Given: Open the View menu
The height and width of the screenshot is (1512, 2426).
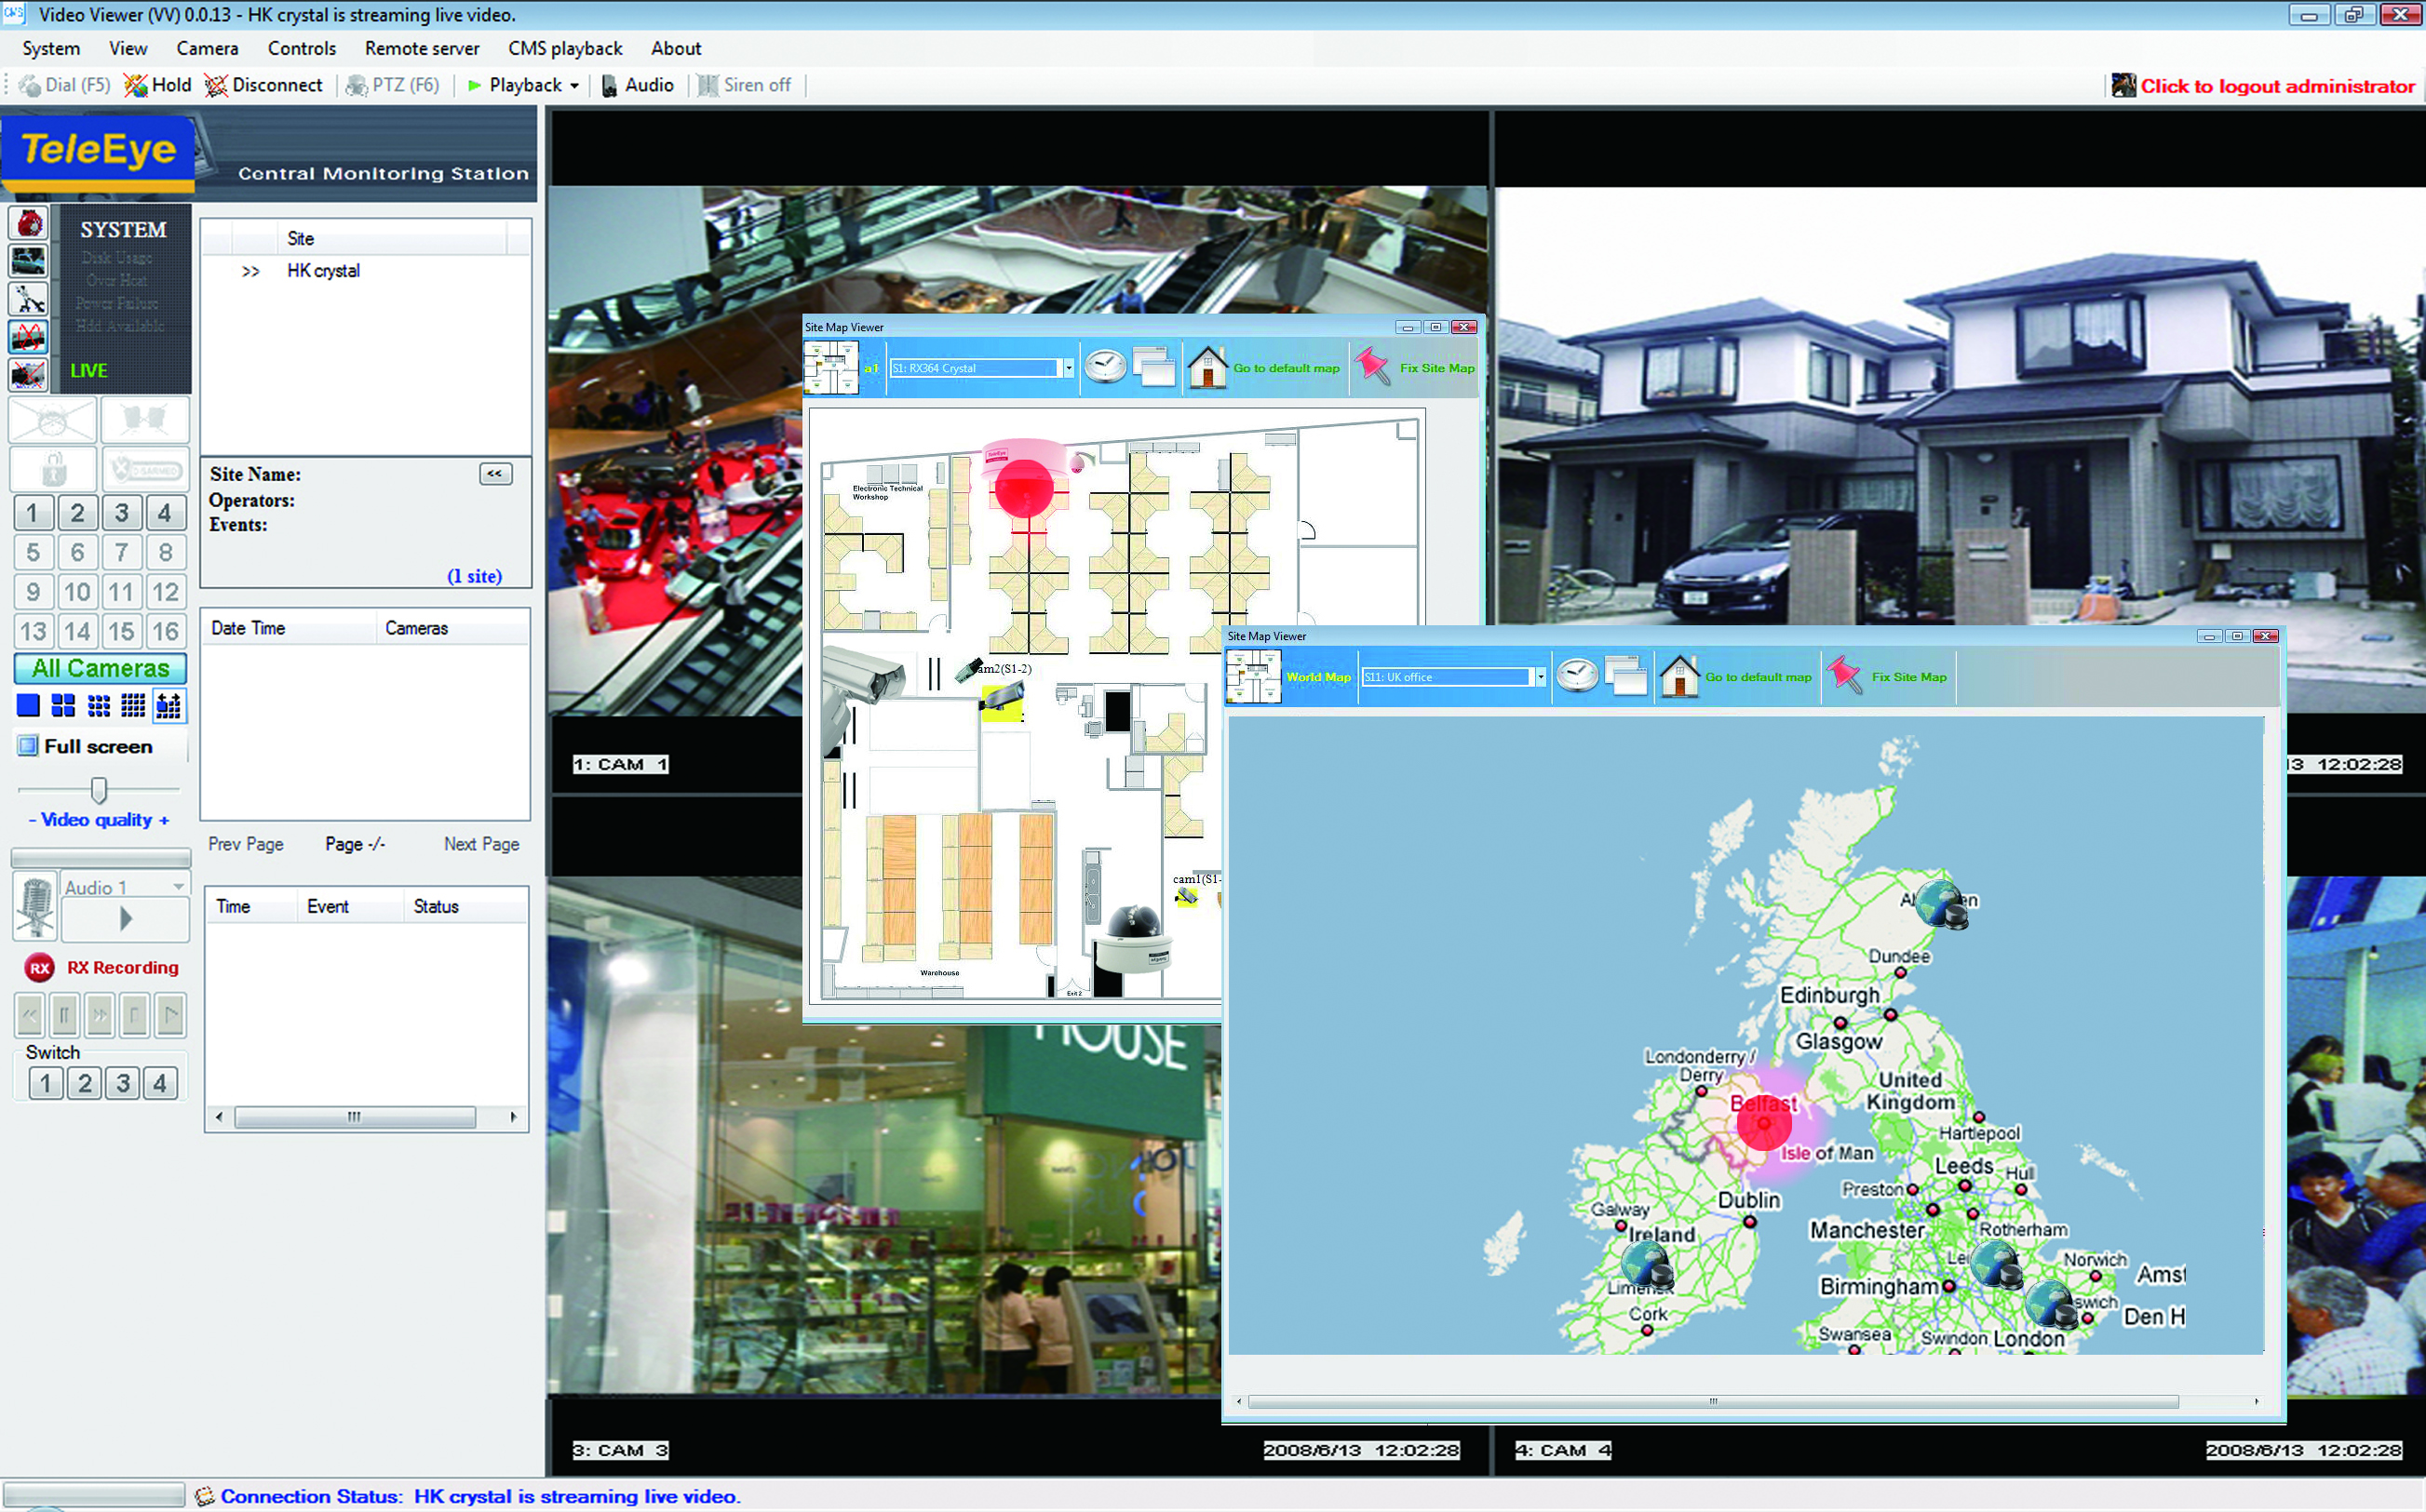Looking at the screenshot, I should click(x=128, y=48).
